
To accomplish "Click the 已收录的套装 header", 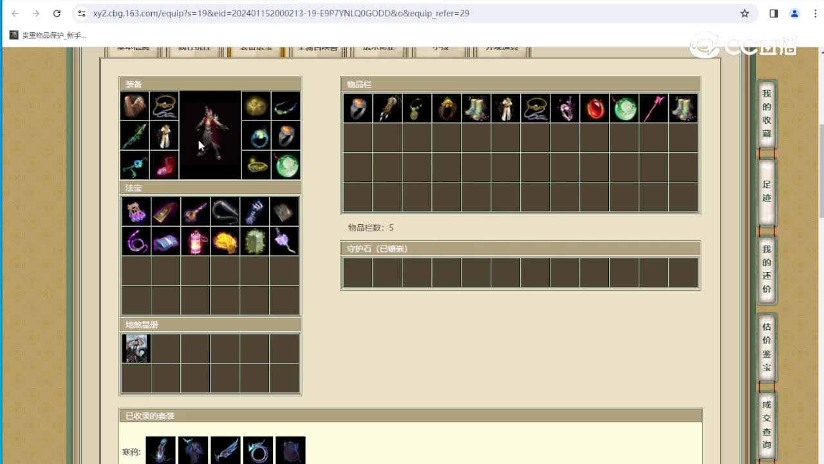I will pyautogui.click(x=411, y=416).
